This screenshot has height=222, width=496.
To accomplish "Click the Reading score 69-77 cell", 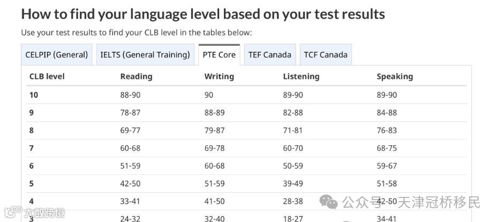I will tap(130, 130).
